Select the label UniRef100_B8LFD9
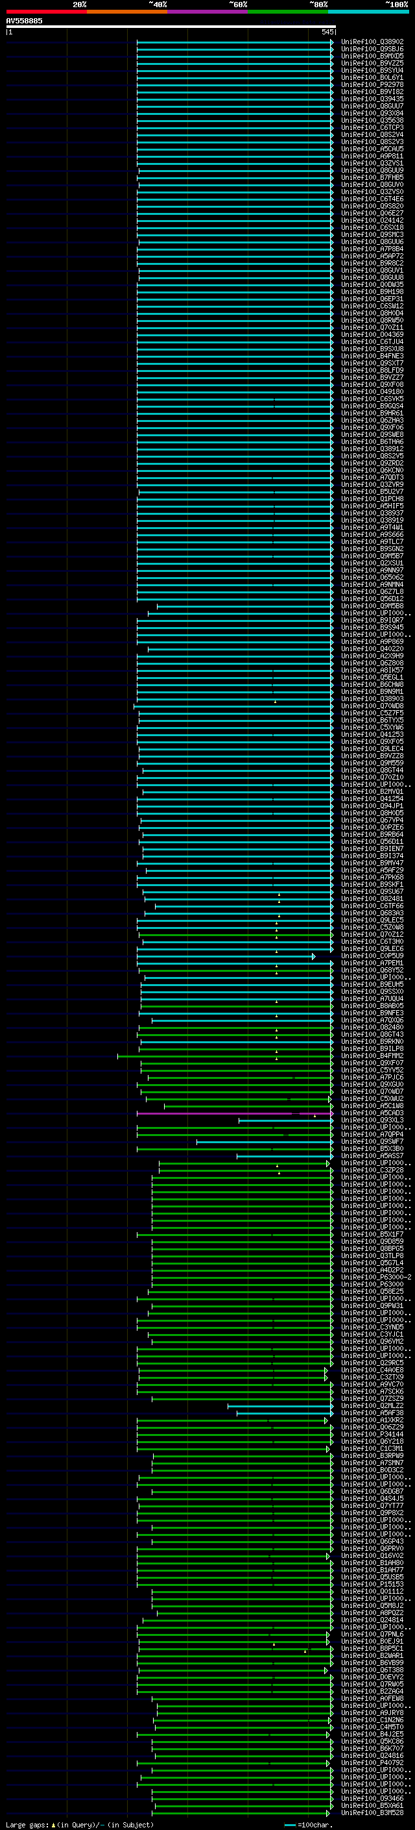 [372, 370]
